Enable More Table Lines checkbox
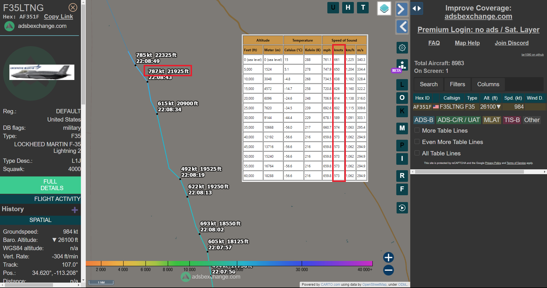The image size is (547, 288). [x=417, y=130]
